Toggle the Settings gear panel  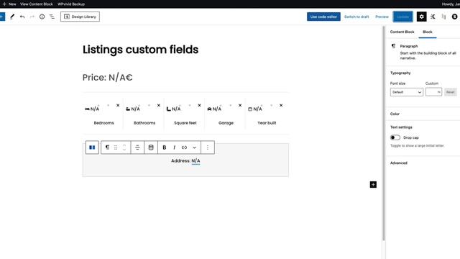(422, 17)
